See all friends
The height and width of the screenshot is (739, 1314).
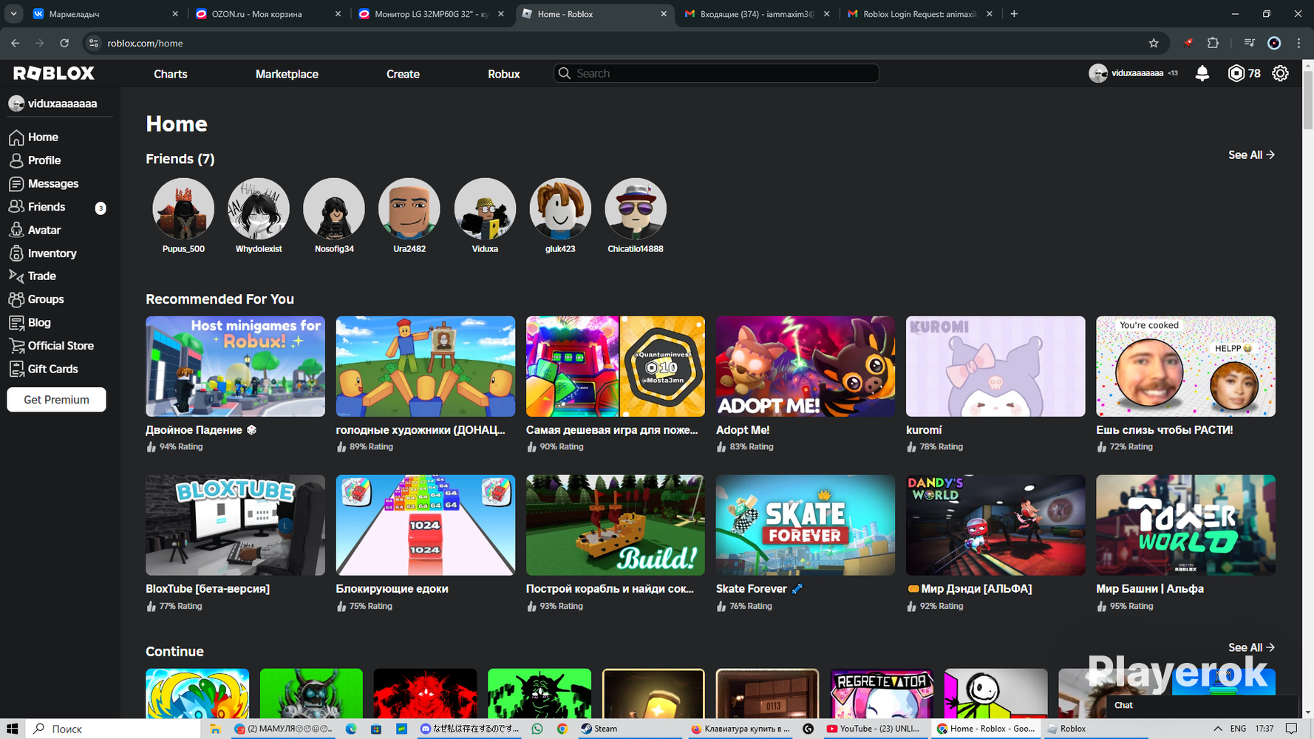[1251, 155]
